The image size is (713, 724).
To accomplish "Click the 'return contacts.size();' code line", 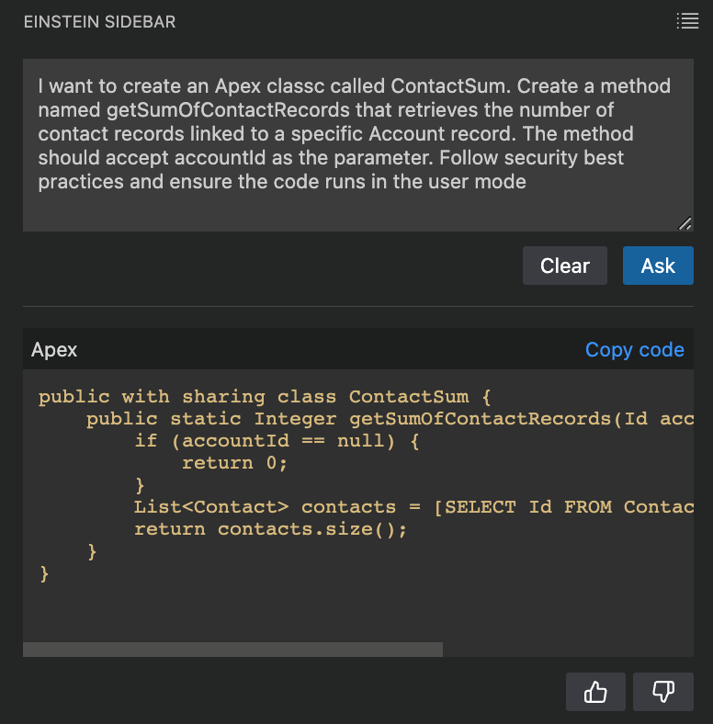I will (x=271, y=529).
